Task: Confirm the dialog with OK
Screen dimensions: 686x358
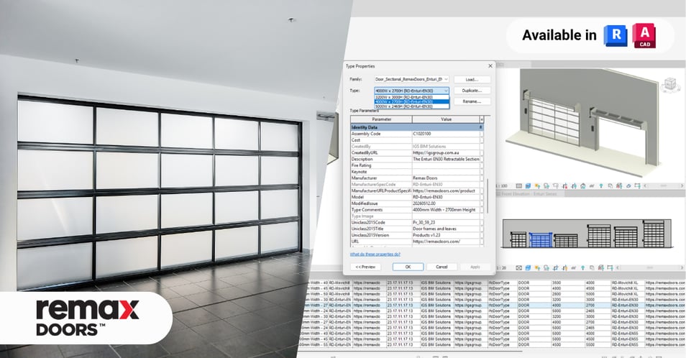Action: click(x=408, y=267)
